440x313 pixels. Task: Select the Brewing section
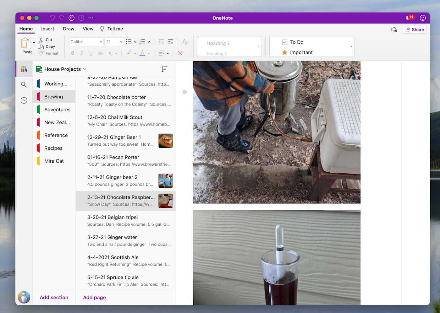[x=54, y=97]
